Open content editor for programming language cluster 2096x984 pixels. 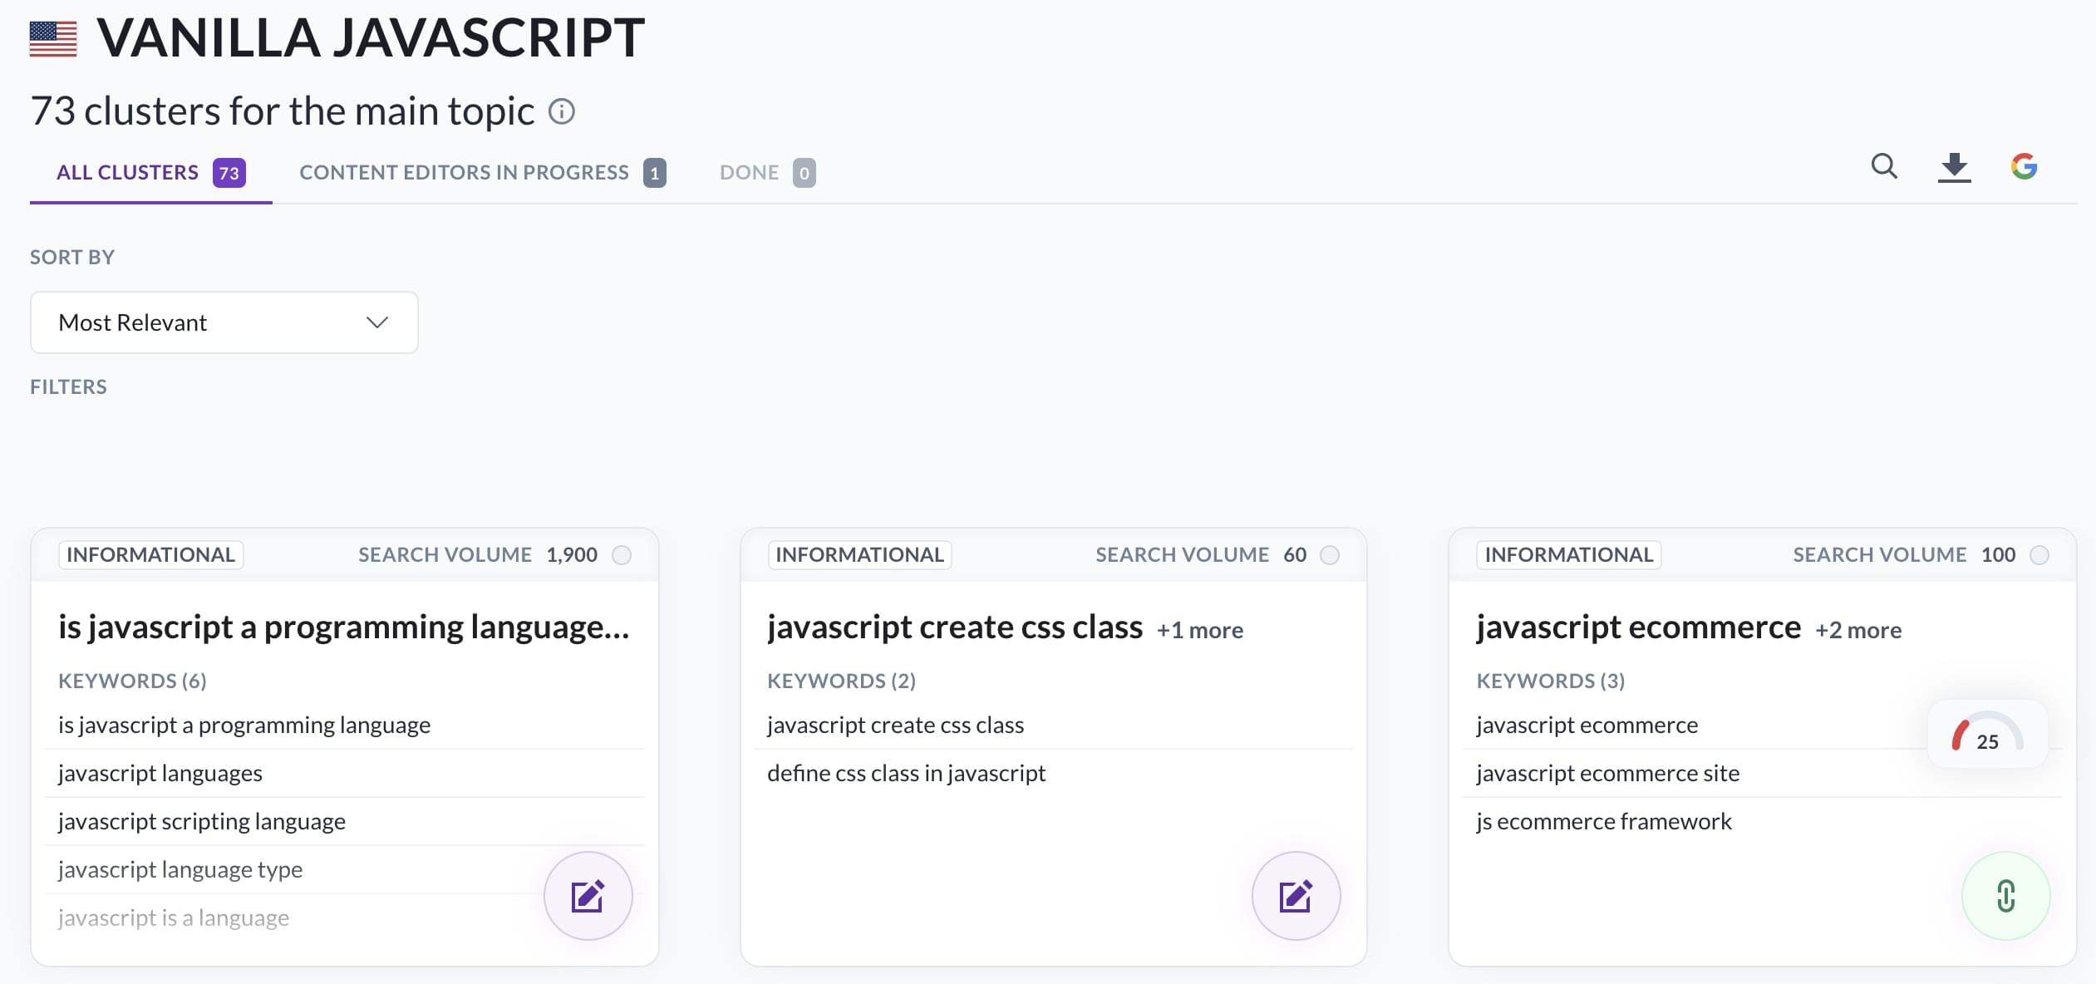(588, 896)
